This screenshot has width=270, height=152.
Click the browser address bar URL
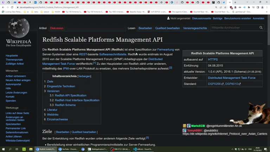(49, 7)
